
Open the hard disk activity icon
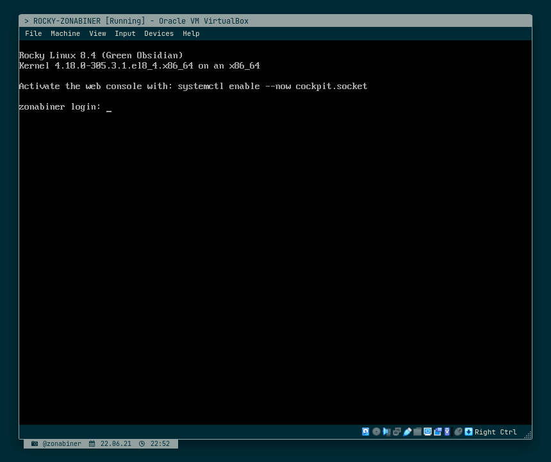[366, 431]
